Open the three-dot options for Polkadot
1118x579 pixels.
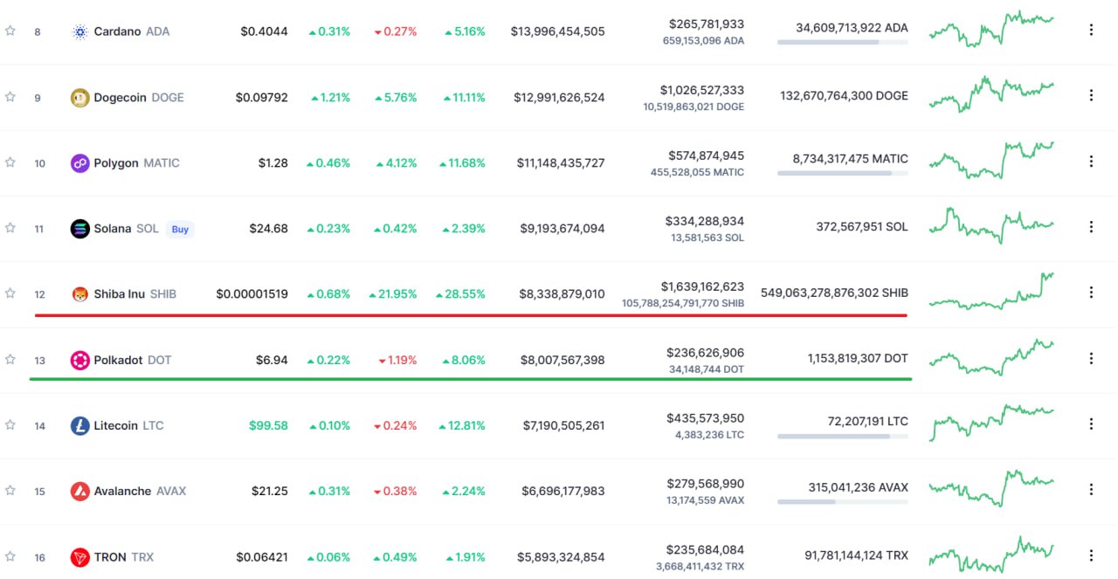pyautogui.click(x=1091, y=358)
